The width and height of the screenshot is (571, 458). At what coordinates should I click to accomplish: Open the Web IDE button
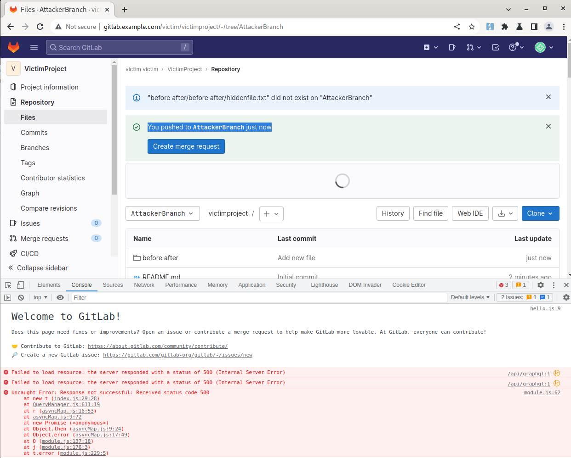(x=470, y=213)
